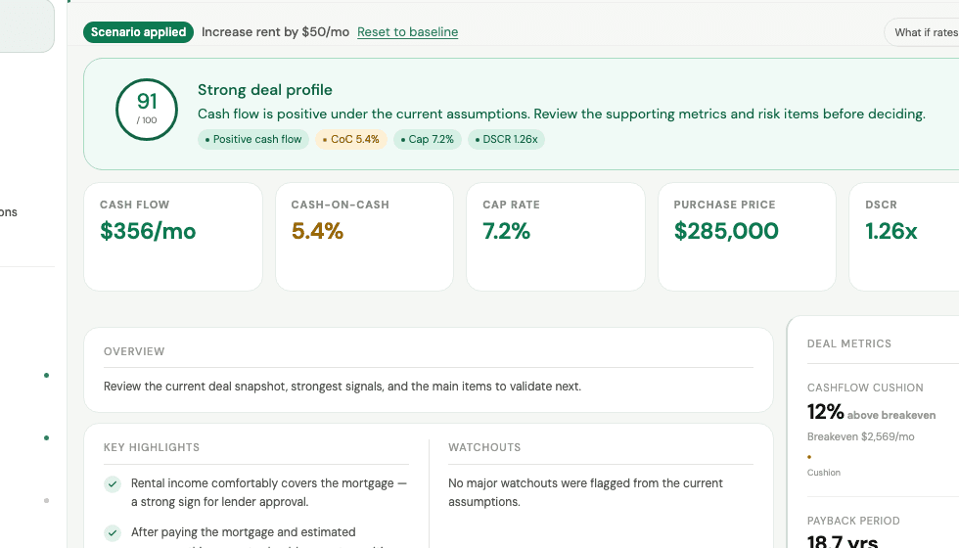
Task: Select the Positive cash flow chip
Action: 253,139
